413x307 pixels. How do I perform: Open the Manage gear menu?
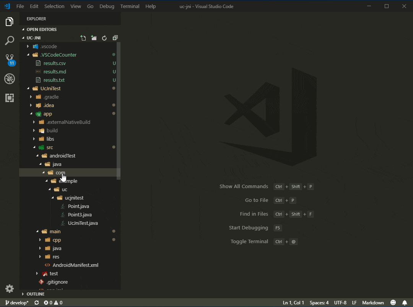click(10, 289)
